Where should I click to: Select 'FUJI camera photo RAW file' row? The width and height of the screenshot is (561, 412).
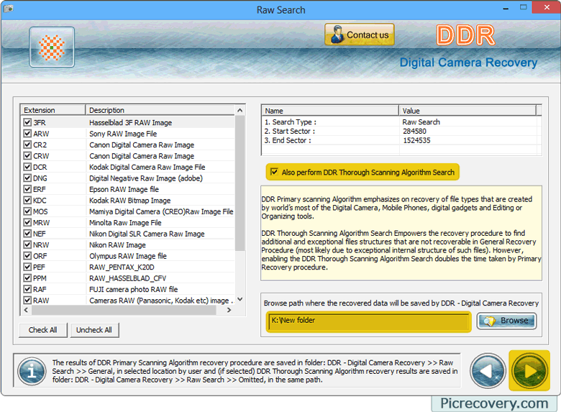pyautogui.click(x=128, y=289)
